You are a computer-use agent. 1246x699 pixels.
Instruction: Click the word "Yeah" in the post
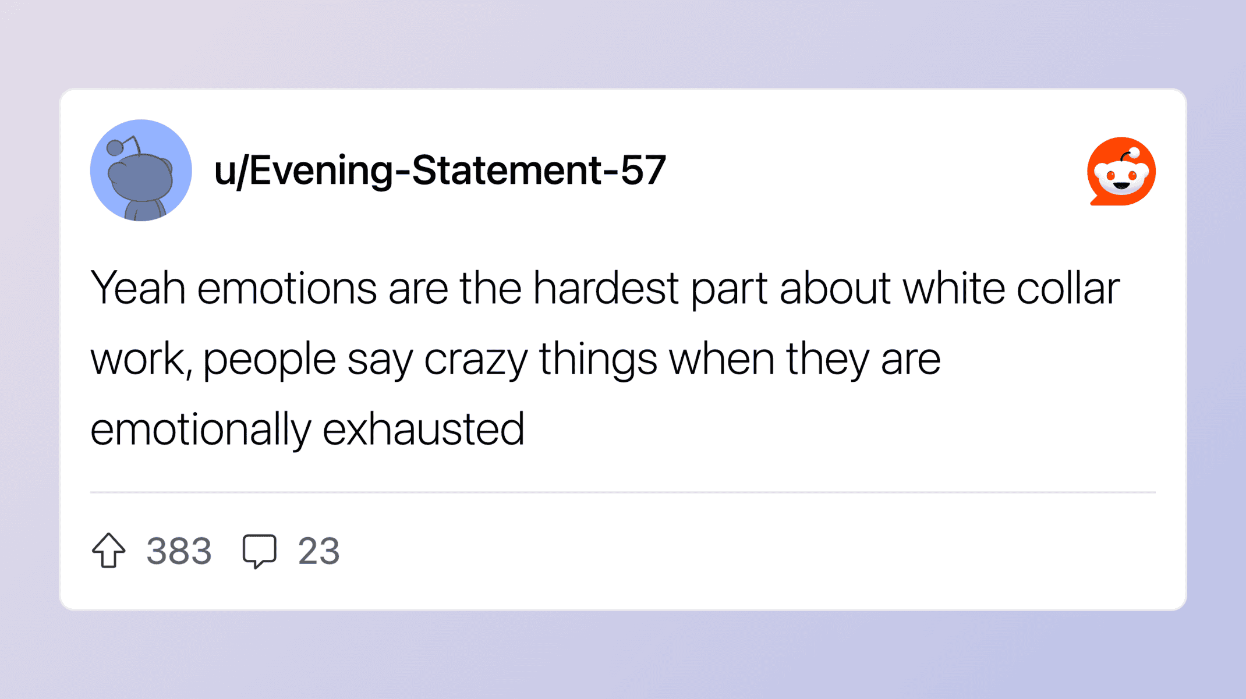(138, 288)
